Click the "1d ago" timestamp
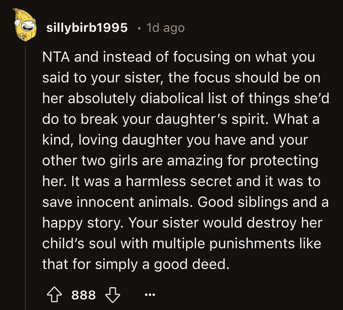Viewport: 343px width, 310px height. pos(166,27)
